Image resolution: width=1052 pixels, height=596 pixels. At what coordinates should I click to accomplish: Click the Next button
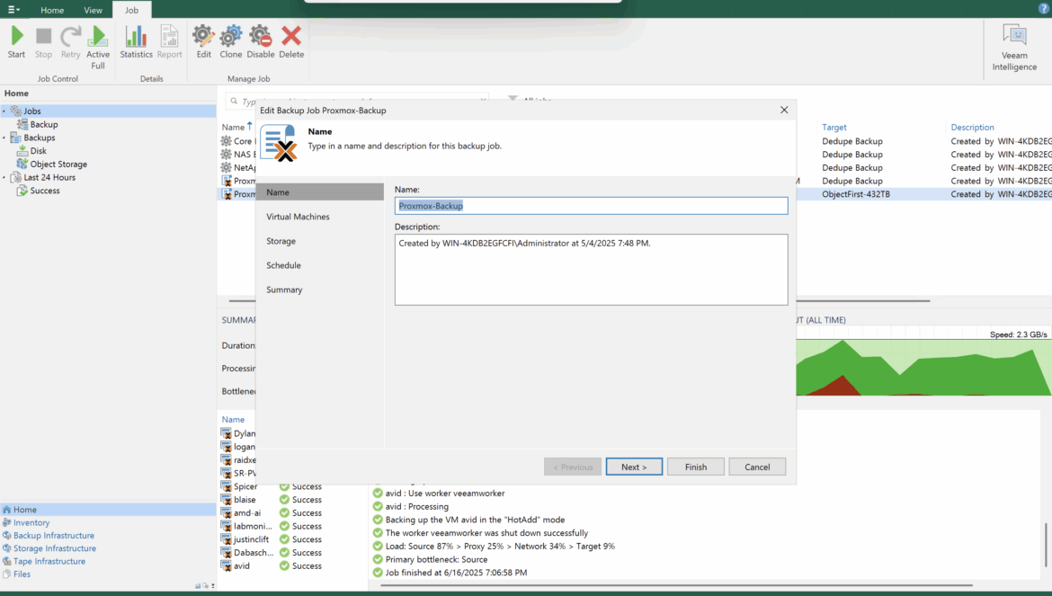[x=634, y=467]
